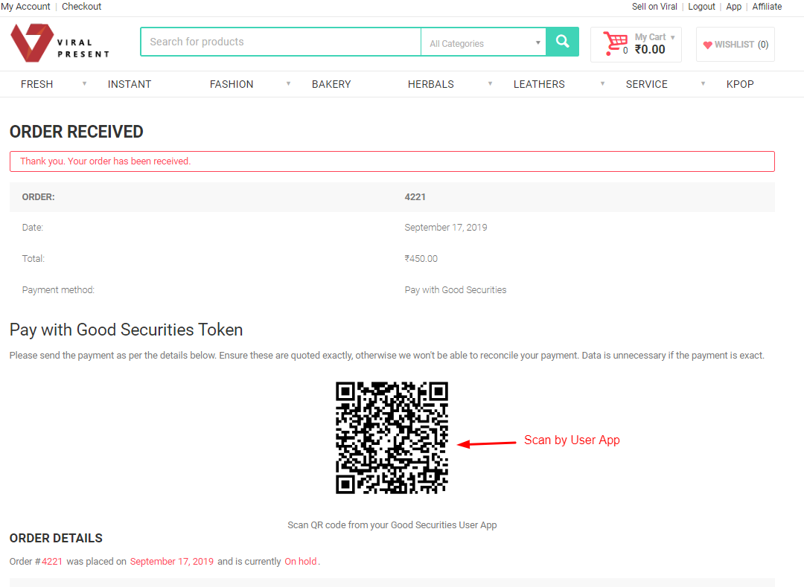The width and height of the screenshot is (804, 587).
Task: Expand the HERBALS menu arrow
Action: coord(490,83)
